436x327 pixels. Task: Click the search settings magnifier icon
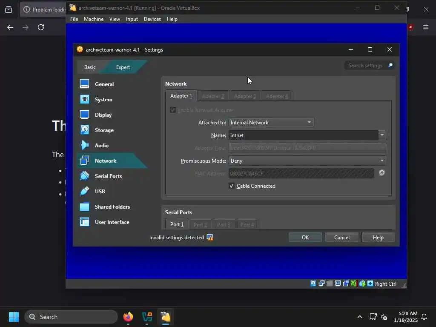[390, 65]
